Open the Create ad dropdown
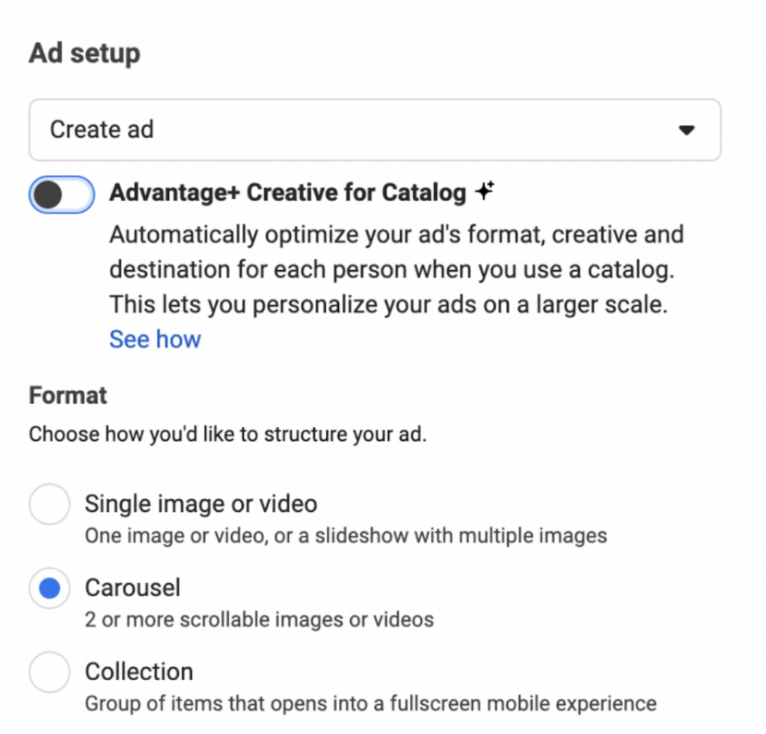Image resolution: width=766 pixels, height=734 pixels. click(x=375, y=130)
